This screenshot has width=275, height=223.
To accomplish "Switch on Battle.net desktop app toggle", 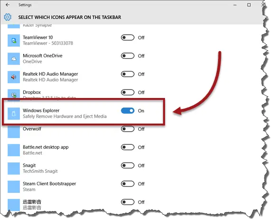I will click(x=128, y=147).
